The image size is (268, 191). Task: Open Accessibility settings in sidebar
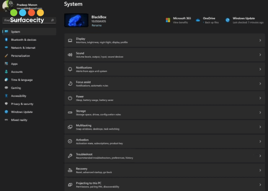point(18,96)
